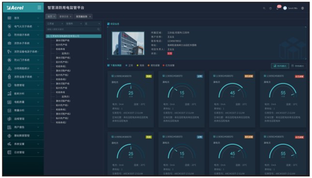Close the active third tab
This screenshot has height=178, width=312.
click(90, 16)
